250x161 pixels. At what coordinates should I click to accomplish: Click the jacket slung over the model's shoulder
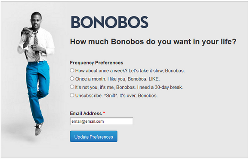tap(26, 32)
